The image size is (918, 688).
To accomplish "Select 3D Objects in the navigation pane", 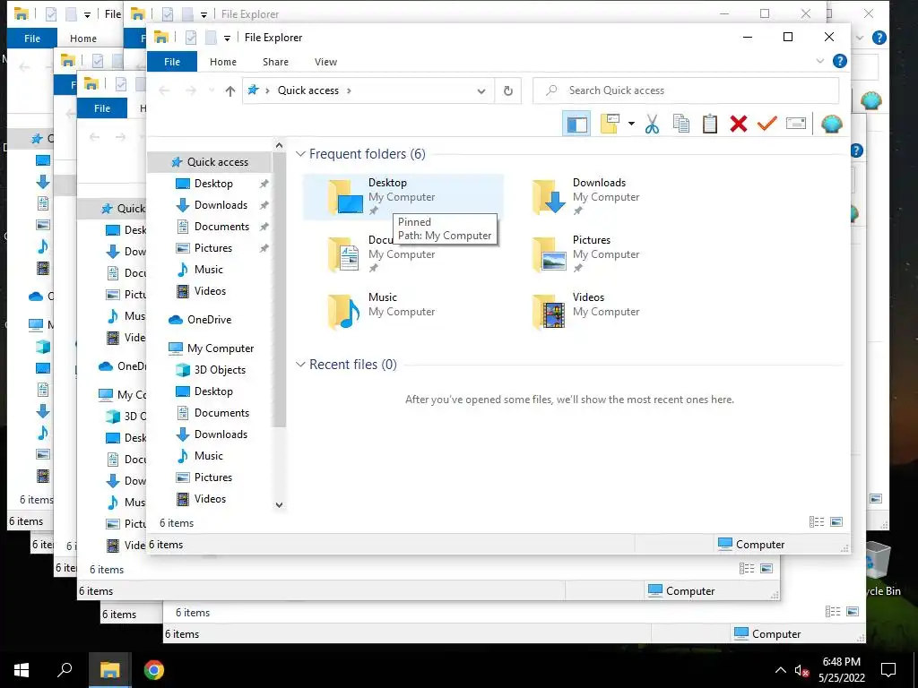I will [211, 370].
